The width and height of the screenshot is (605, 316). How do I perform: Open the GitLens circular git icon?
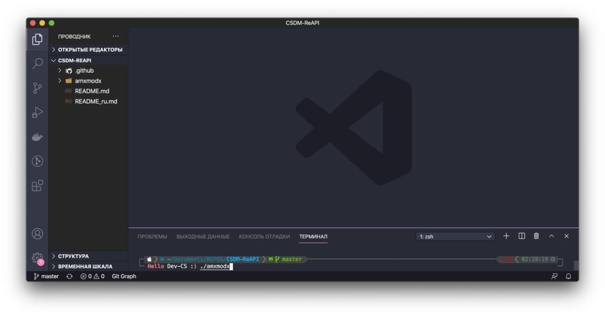tap(37, 162)
